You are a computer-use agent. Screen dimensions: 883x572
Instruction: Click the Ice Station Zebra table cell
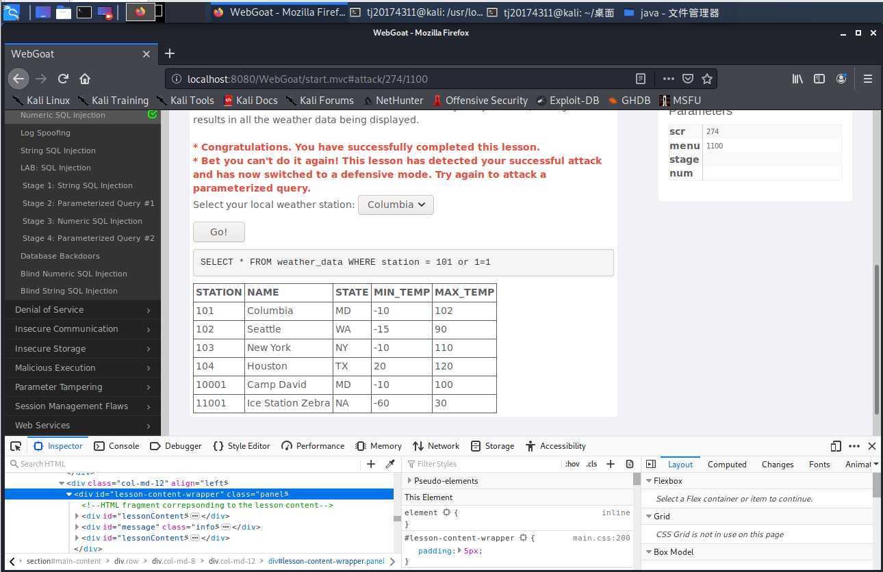point(289,403)
